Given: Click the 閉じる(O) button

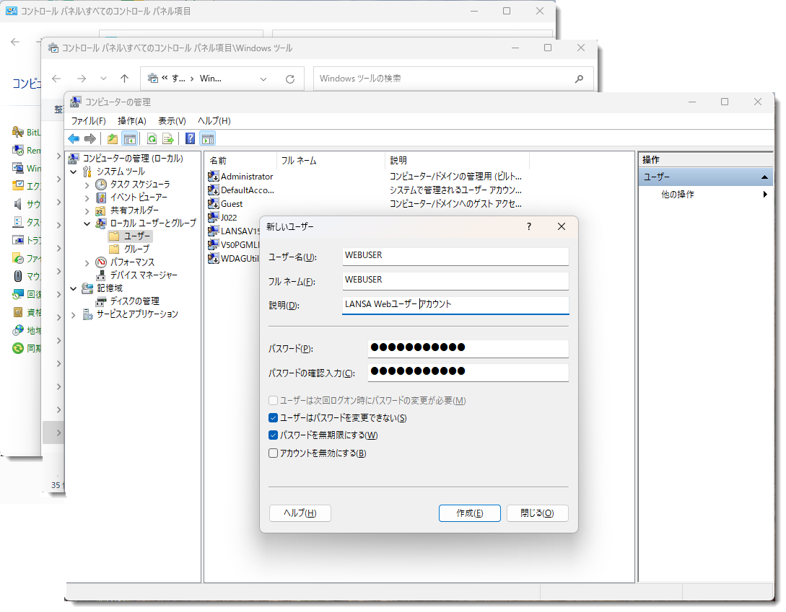Looking at the screenshot, I should tap(538, 513).
